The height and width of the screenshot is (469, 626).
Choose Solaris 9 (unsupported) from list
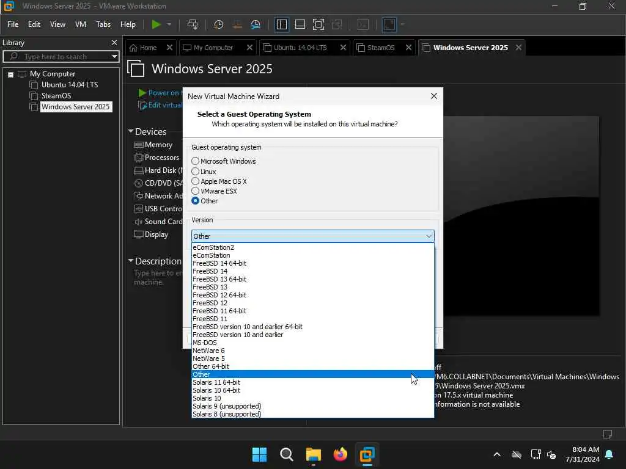312,406
